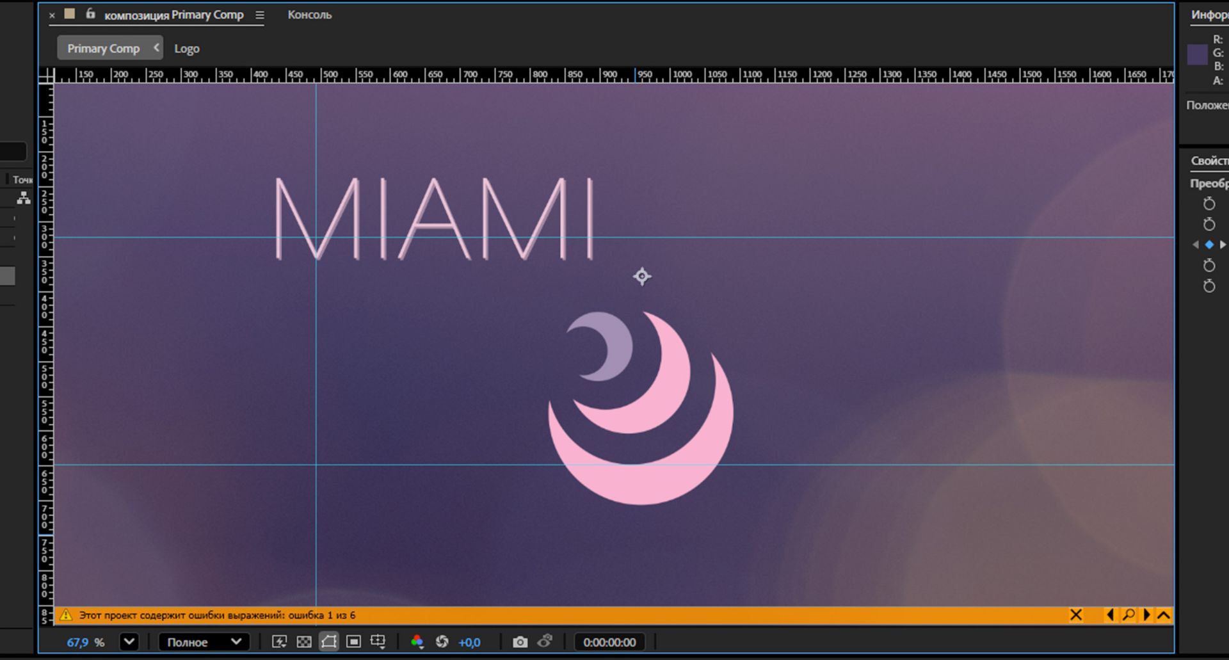
Task: Open grid and guide options menu
Action: tap(378, 641)
